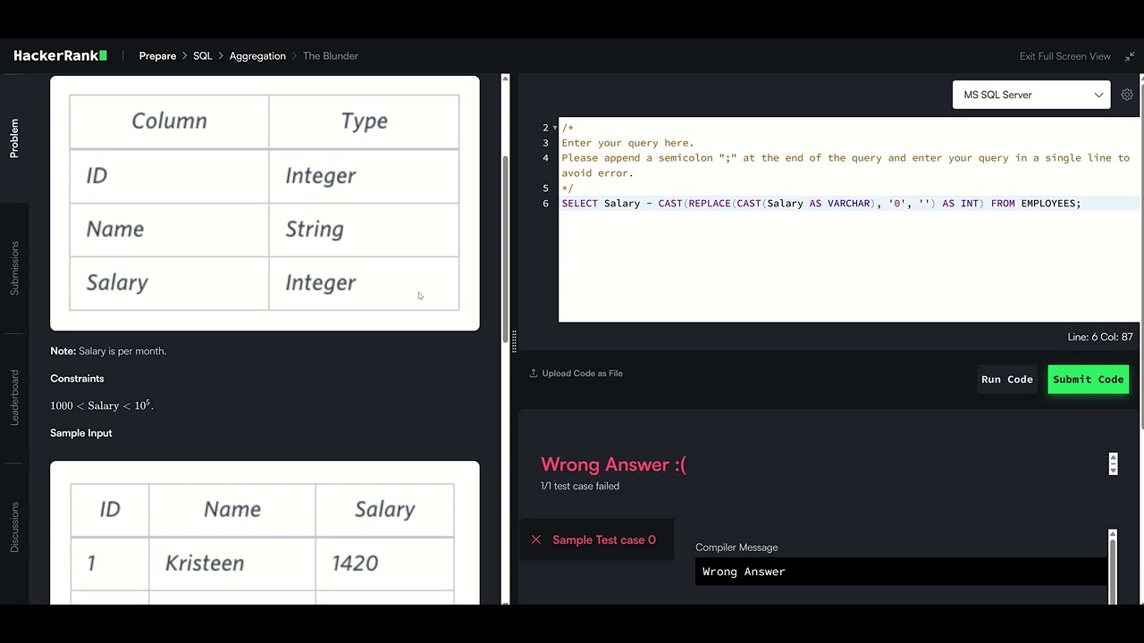Go to Aggregation in breadcrumb
This screenshot has height=643, width=1144.
pyautogui.click(x=257, y=55)
